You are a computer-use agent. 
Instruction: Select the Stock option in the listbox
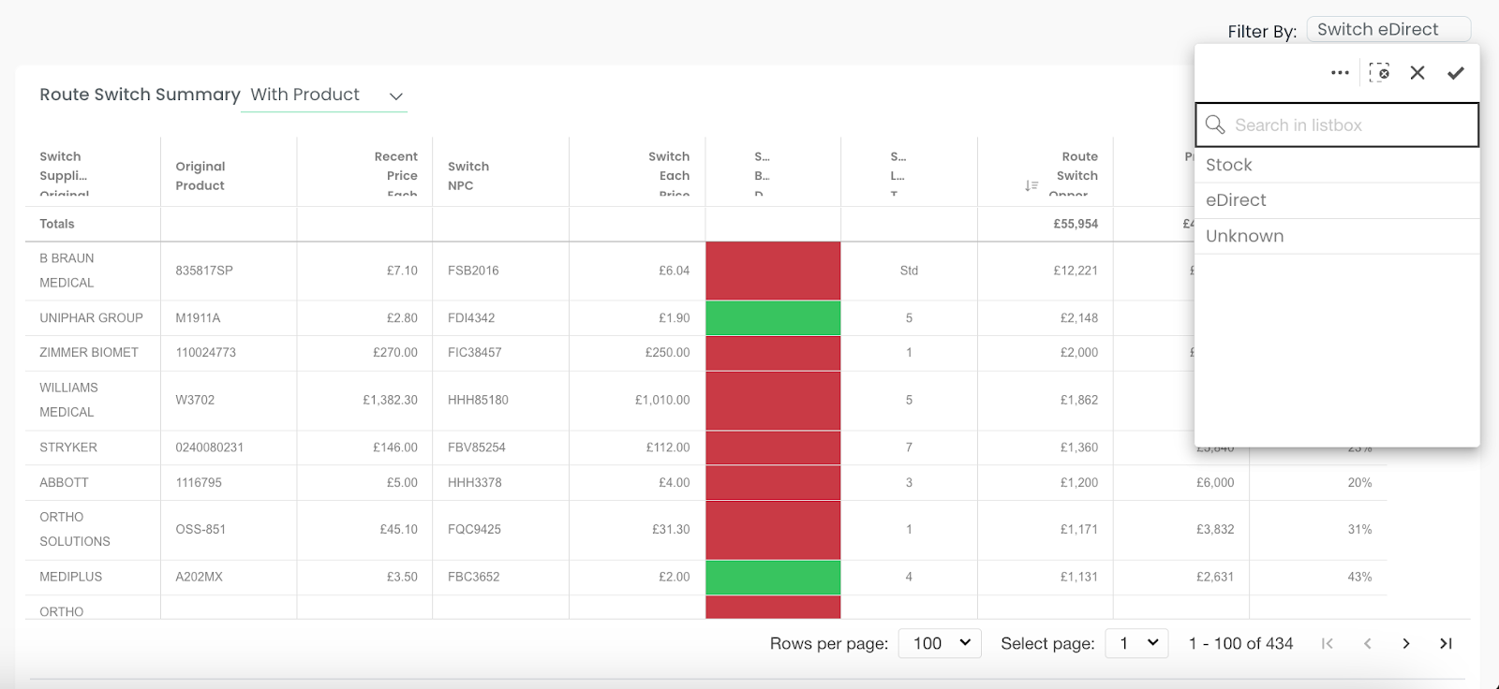point(1337,165)
